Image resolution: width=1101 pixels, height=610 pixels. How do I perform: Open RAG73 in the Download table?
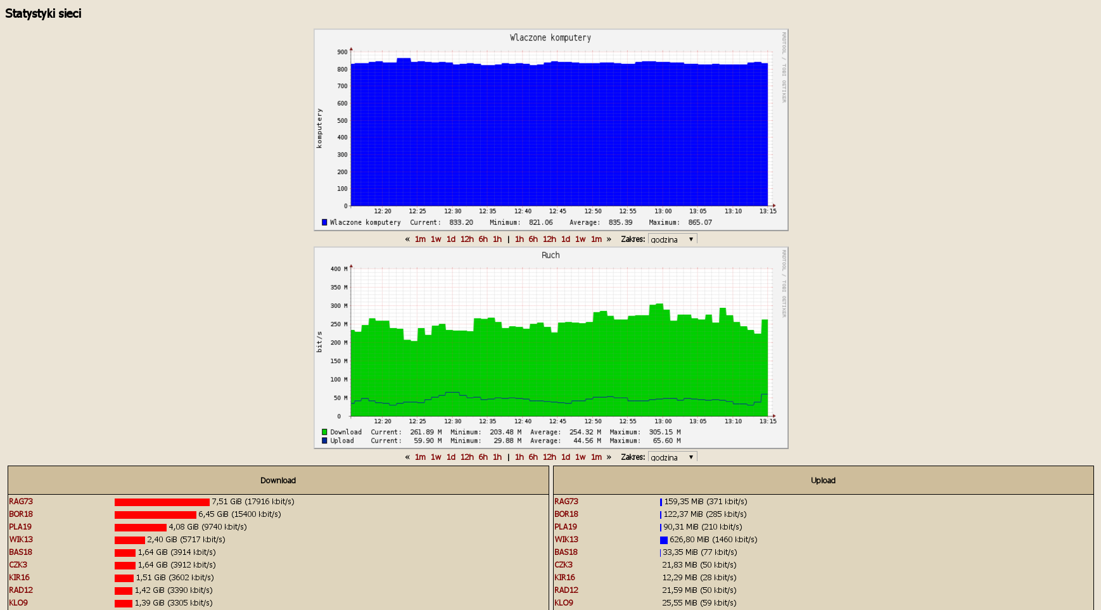[21, 502]
